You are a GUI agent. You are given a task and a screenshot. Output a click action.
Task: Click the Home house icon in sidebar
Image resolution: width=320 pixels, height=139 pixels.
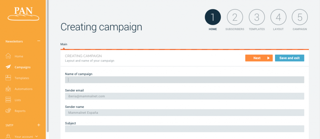click(x=8, y=56)
